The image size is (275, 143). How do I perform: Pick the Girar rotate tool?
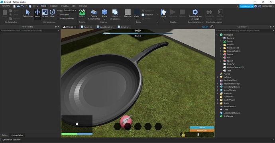pos(53,13)
